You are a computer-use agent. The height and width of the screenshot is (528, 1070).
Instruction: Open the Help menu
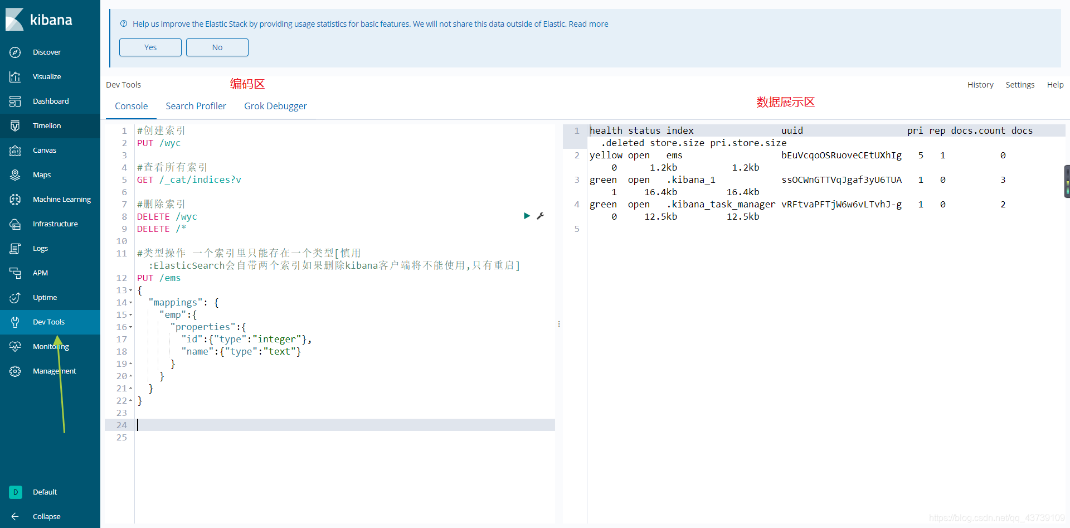[1055, 85]
